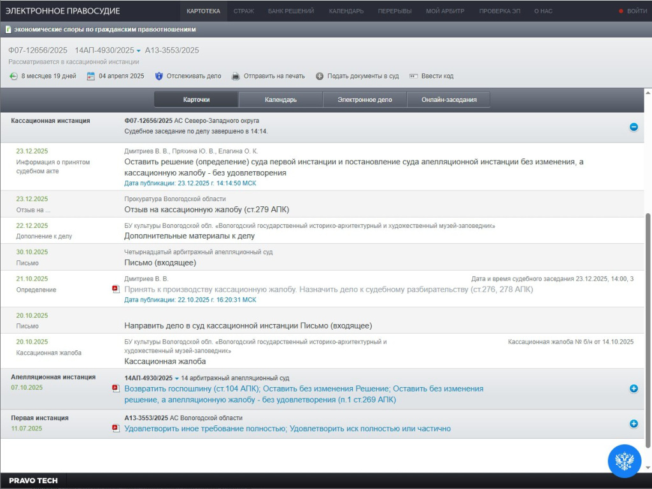652x489 pixels.
Task: Open PDF icon of the 21.10.2025 определение
Action: (x=116, y=289)
